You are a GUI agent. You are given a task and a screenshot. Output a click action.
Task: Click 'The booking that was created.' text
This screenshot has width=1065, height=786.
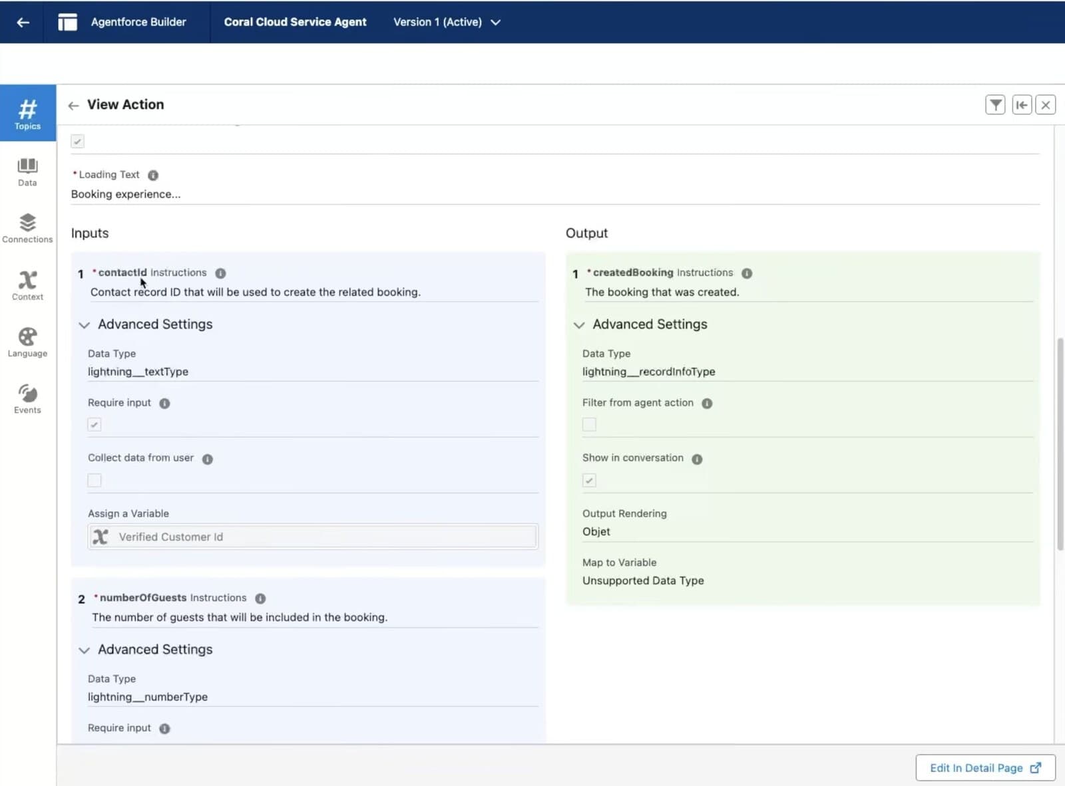point(662,292)
